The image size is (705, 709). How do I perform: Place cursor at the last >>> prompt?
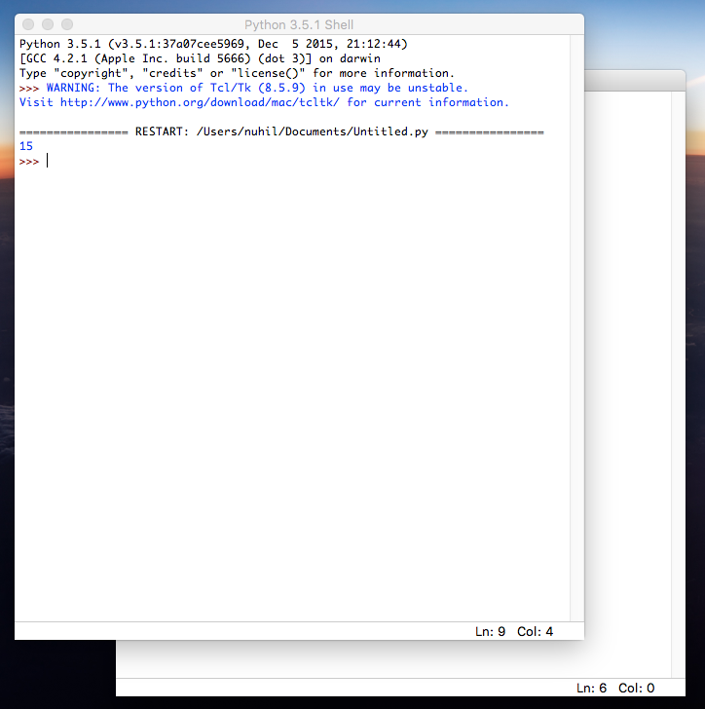48,161
